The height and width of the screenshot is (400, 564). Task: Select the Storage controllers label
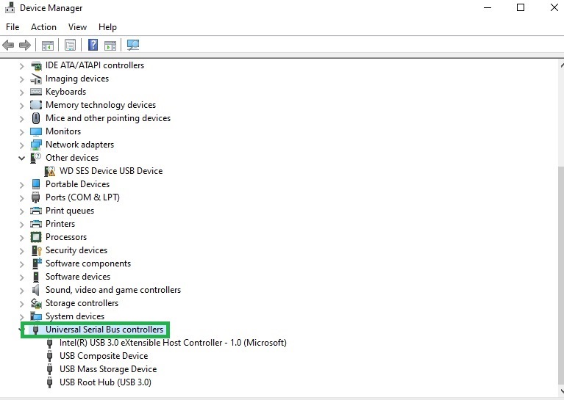(82, 303)
